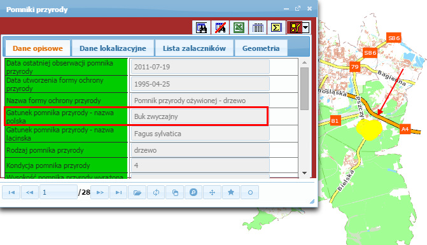This screenshot has height=245, width=427.
Task: Open the Lista zalaczników tab
Action: pyautogui.click(x=194, y=48)
